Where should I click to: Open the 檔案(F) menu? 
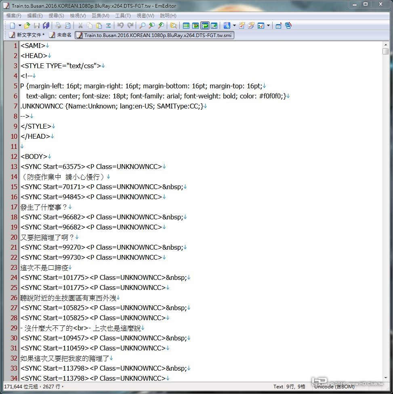coord(14,16)
